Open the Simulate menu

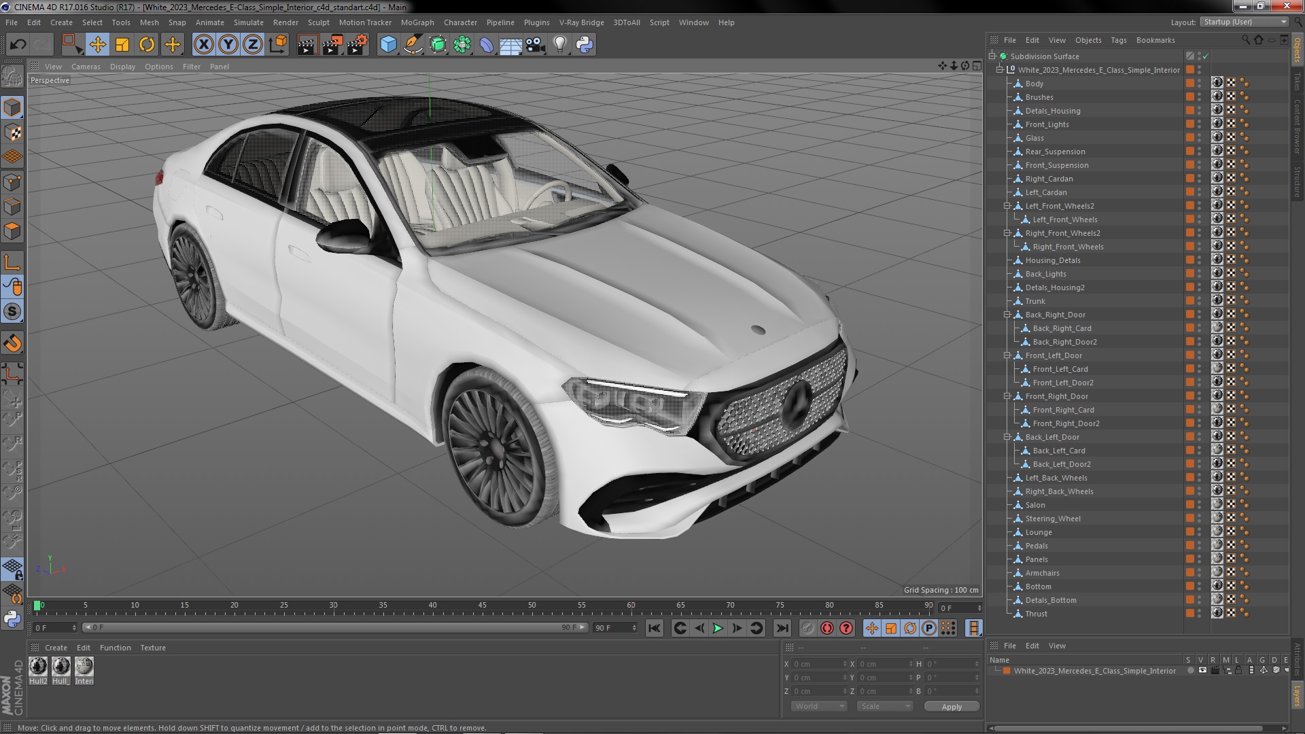click(x=248, y=22)
